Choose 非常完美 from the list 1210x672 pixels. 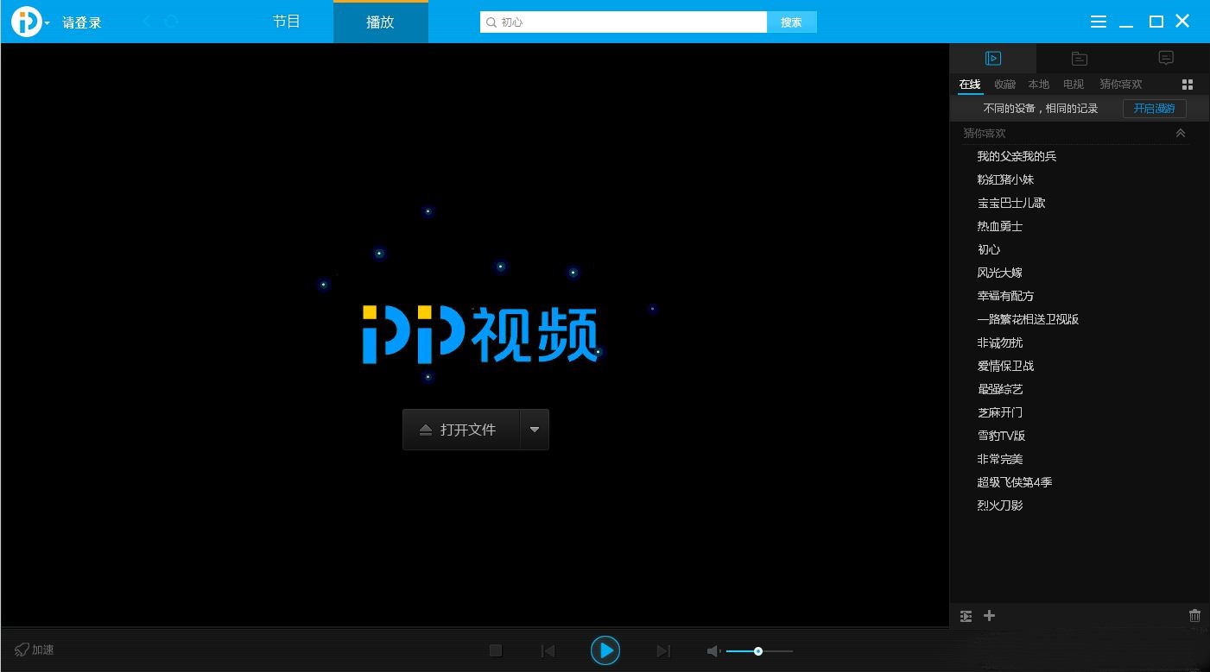[1000, 459]
